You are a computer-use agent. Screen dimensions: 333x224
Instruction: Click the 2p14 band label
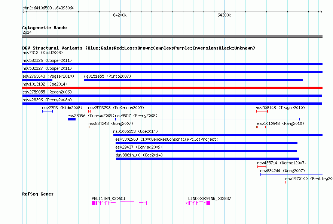(x=27, y=32)
